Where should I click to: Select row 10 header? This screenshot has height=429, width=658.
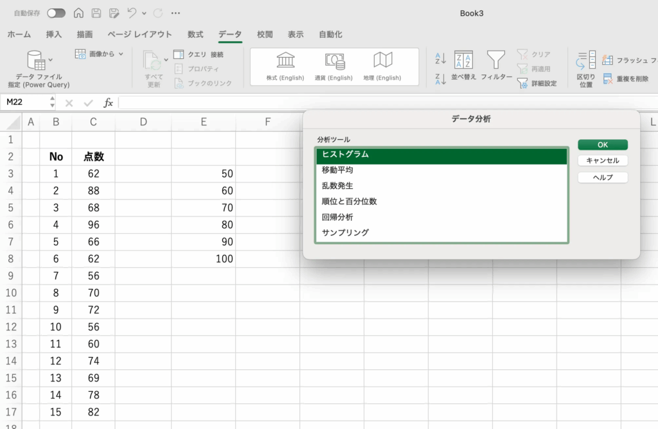[x=11, y=293]
